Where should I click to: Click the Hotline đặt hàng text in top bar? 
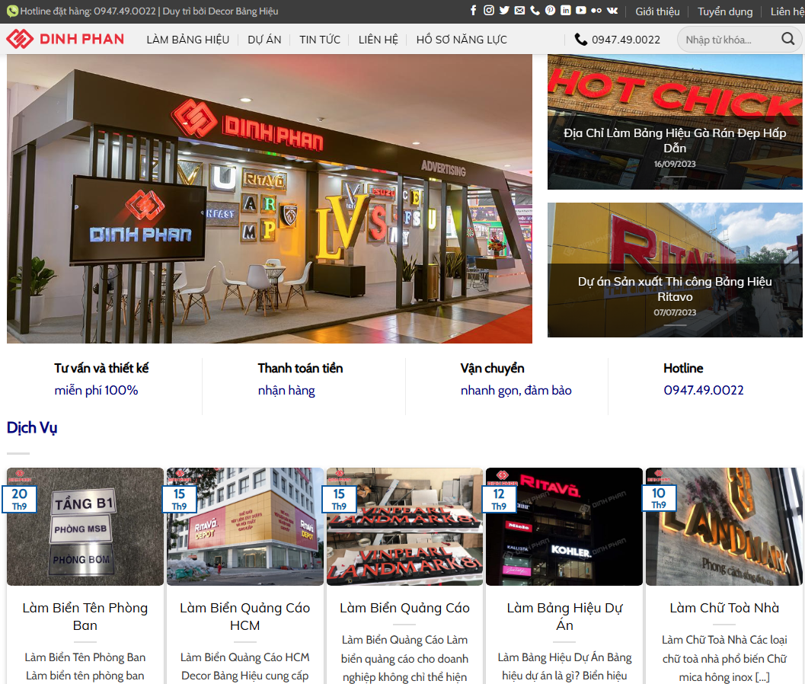pos(88,11)
